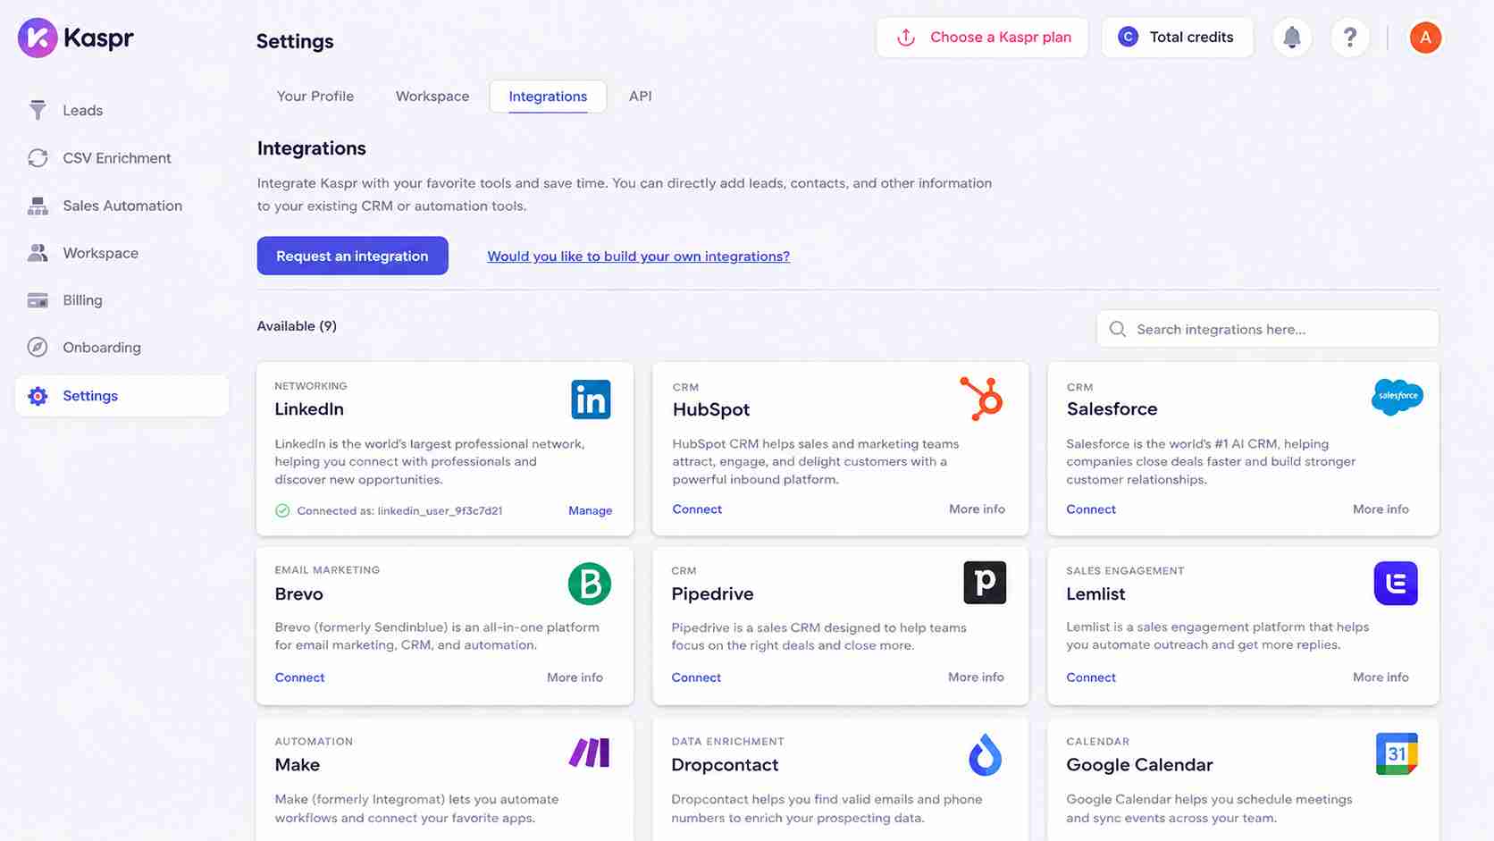The width and height of the screenshot is (1494, 841).
Task: Click the credits coin icon
Action: tap(1128, 37)
